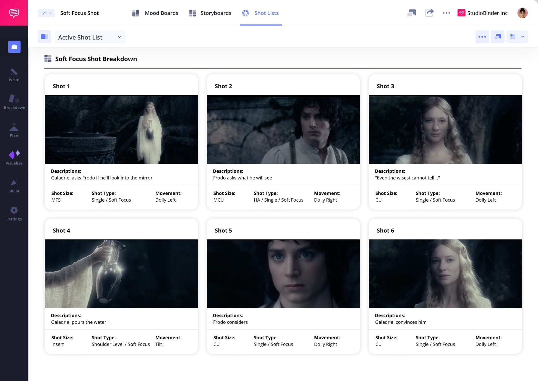
Task: Open the overflow menu next to share icon
Action: pos(446,13)
